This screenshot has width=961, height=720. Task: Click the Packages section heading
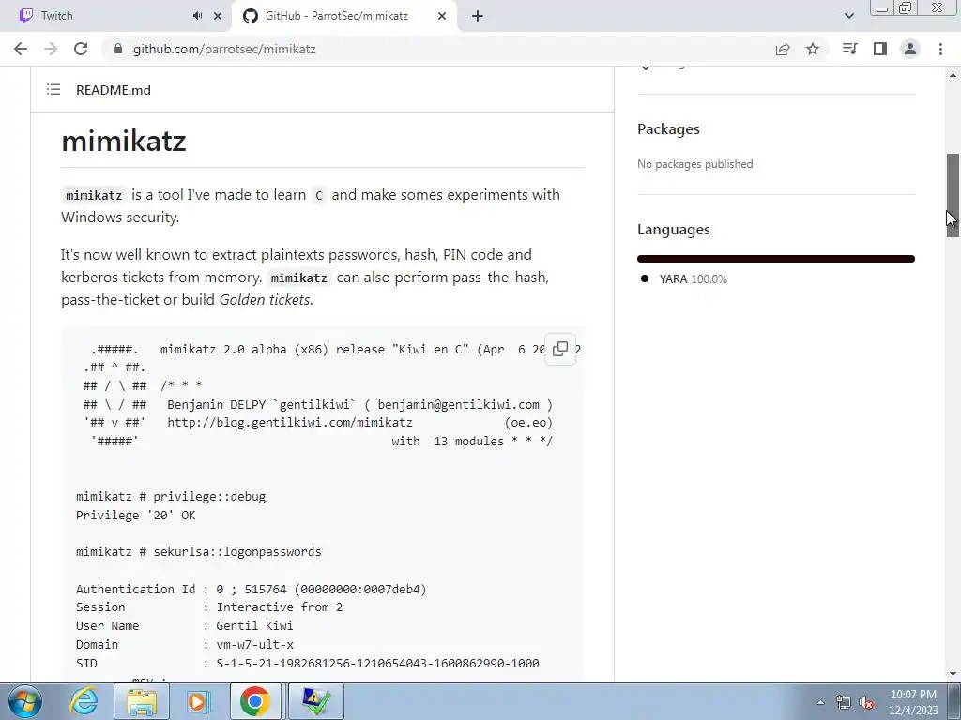point(668,129)
